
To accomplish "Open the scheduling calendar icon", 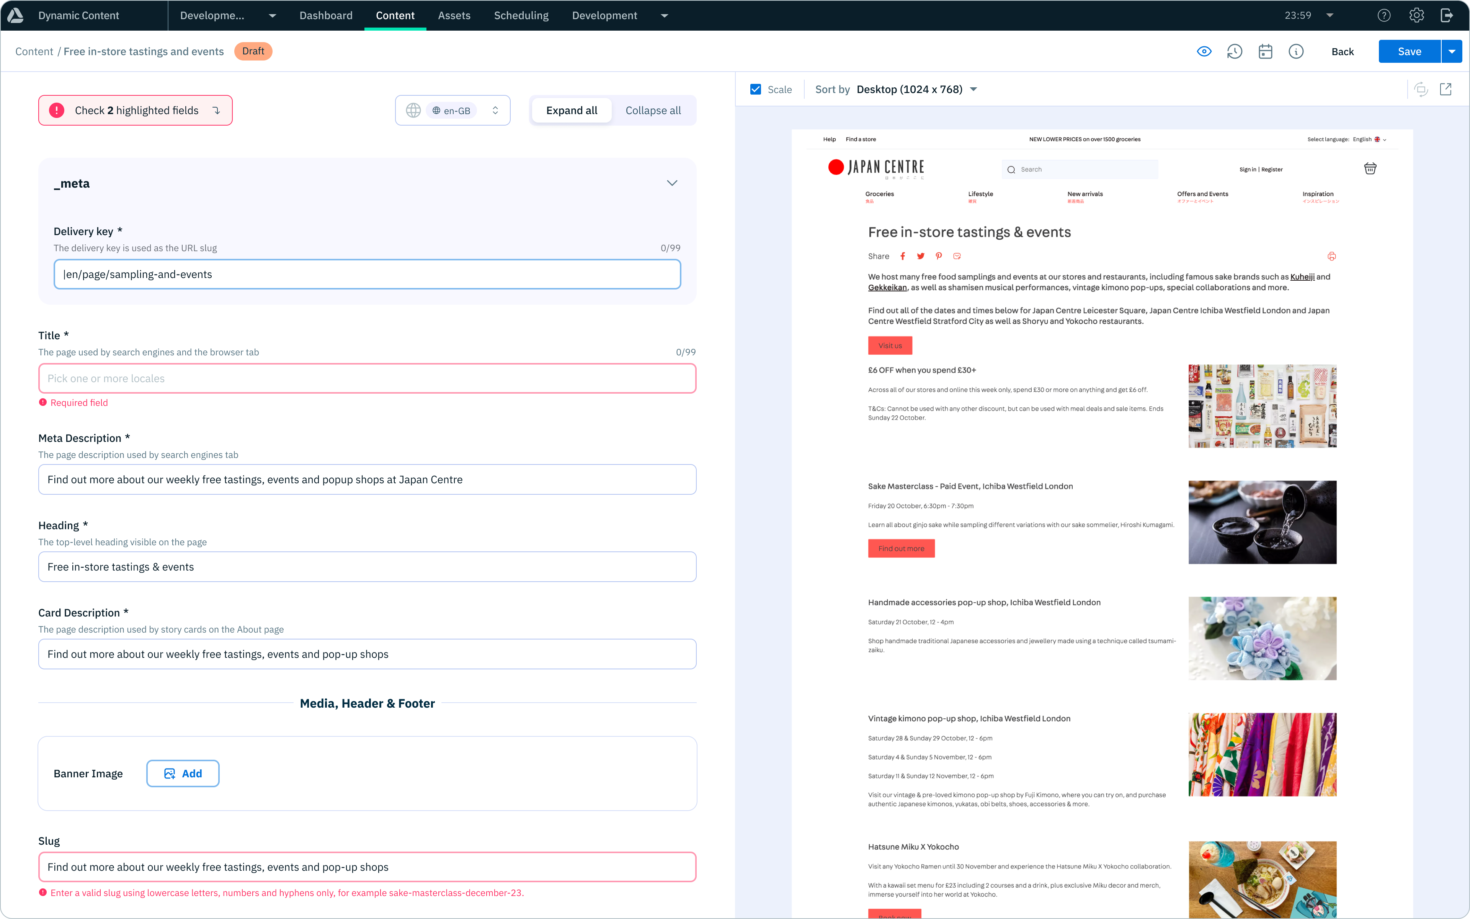I will click(x=1265, y=52).
